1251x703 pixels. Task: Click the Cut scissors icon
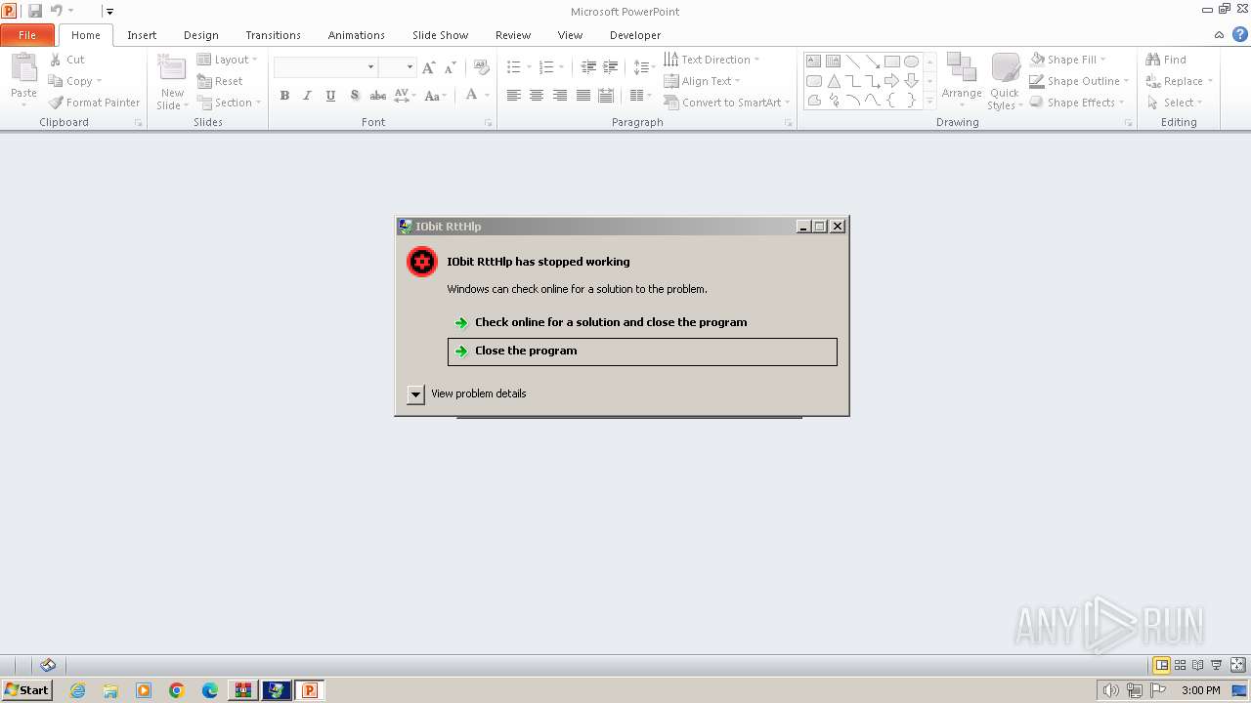[x=55, y=60]
